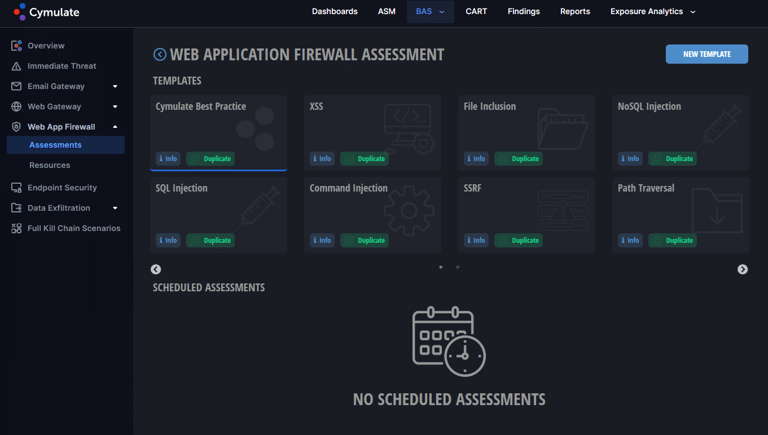768x435 pixels.
Task: Click the Web App Firewall shield icon
Action: (x=16, y=127)
